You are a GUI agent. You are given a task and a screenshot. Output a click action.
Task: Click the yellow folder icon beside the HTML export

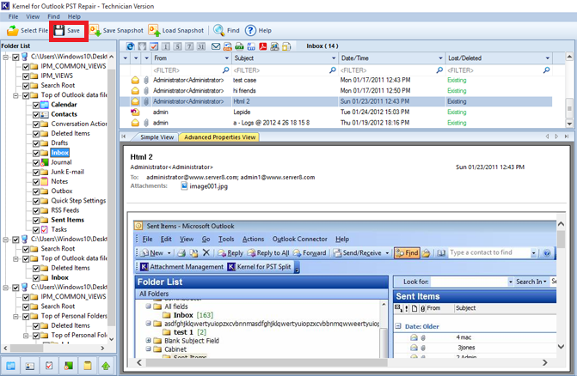[286, 46]
